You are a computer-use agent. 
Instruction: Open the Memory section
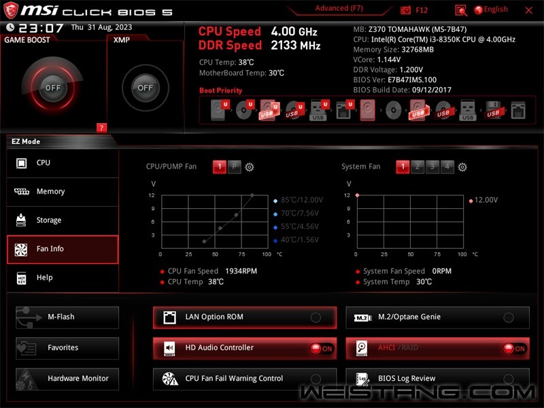coord(63,192)
